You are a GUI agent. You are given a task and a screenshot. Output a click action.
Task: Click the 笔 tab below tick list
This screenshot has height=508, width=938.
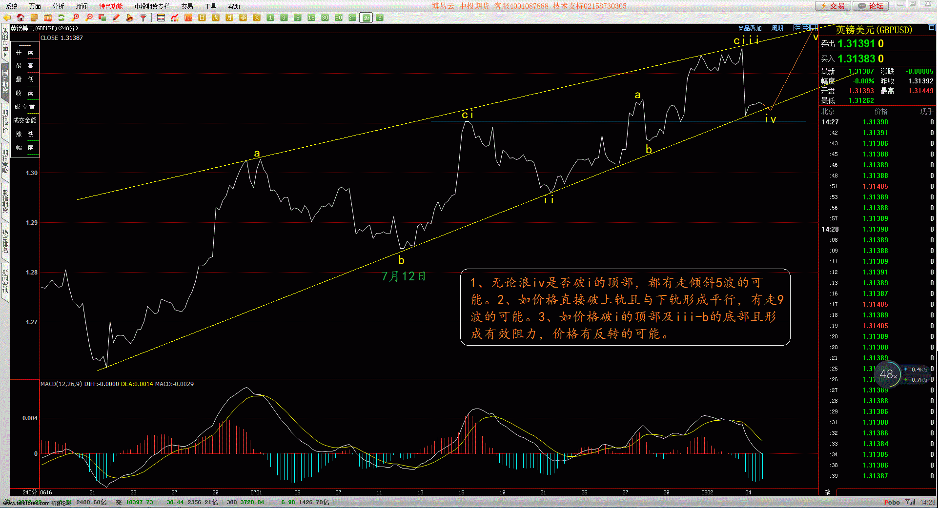click(x=828, y=492)
